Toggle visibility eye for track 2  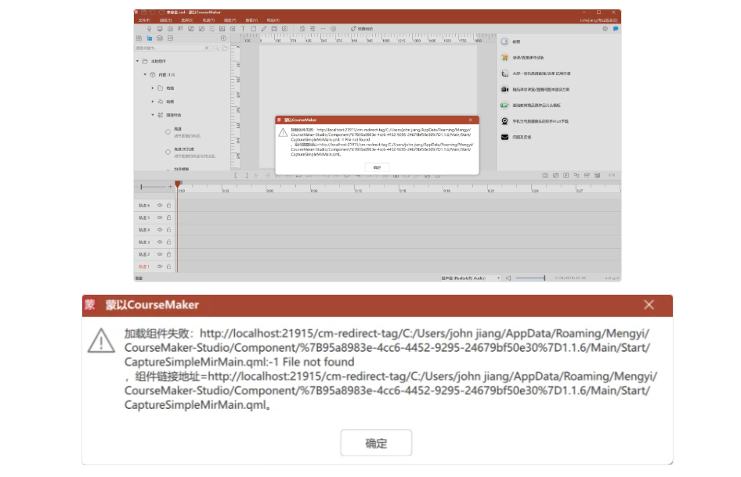[x=160, y=254]
